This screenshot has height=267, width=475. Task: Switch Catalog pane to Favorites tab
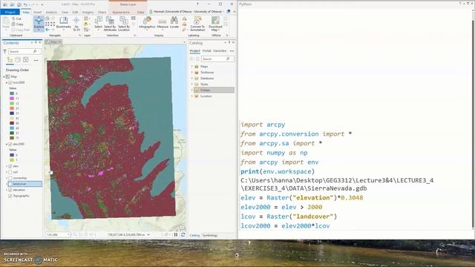(220, 51)
